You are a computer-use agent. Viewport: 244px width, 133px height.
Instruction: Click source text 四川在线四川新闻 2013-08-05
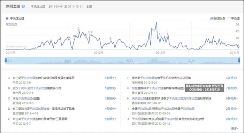point(151,113)
